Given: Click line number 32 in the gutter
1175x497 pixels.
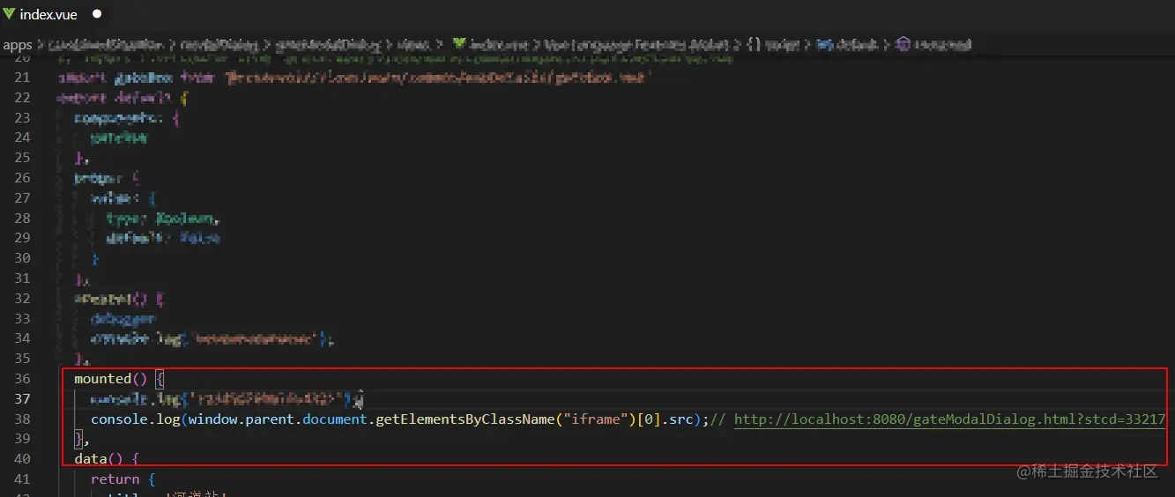Looking at the screenshot, I should pos(22,299).
